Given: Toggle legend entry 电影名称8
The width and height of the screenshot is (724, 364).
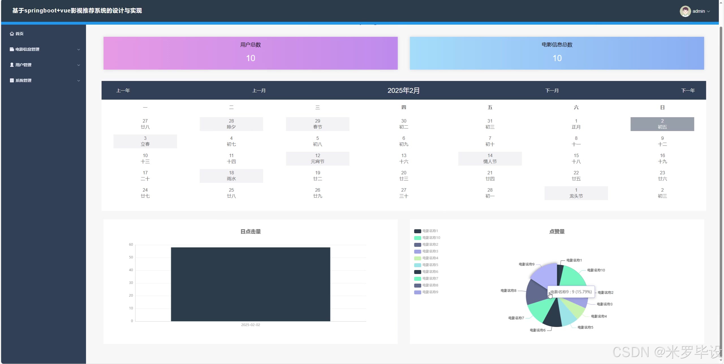Looking at the screenshot, I should click(x=426, y=285).
